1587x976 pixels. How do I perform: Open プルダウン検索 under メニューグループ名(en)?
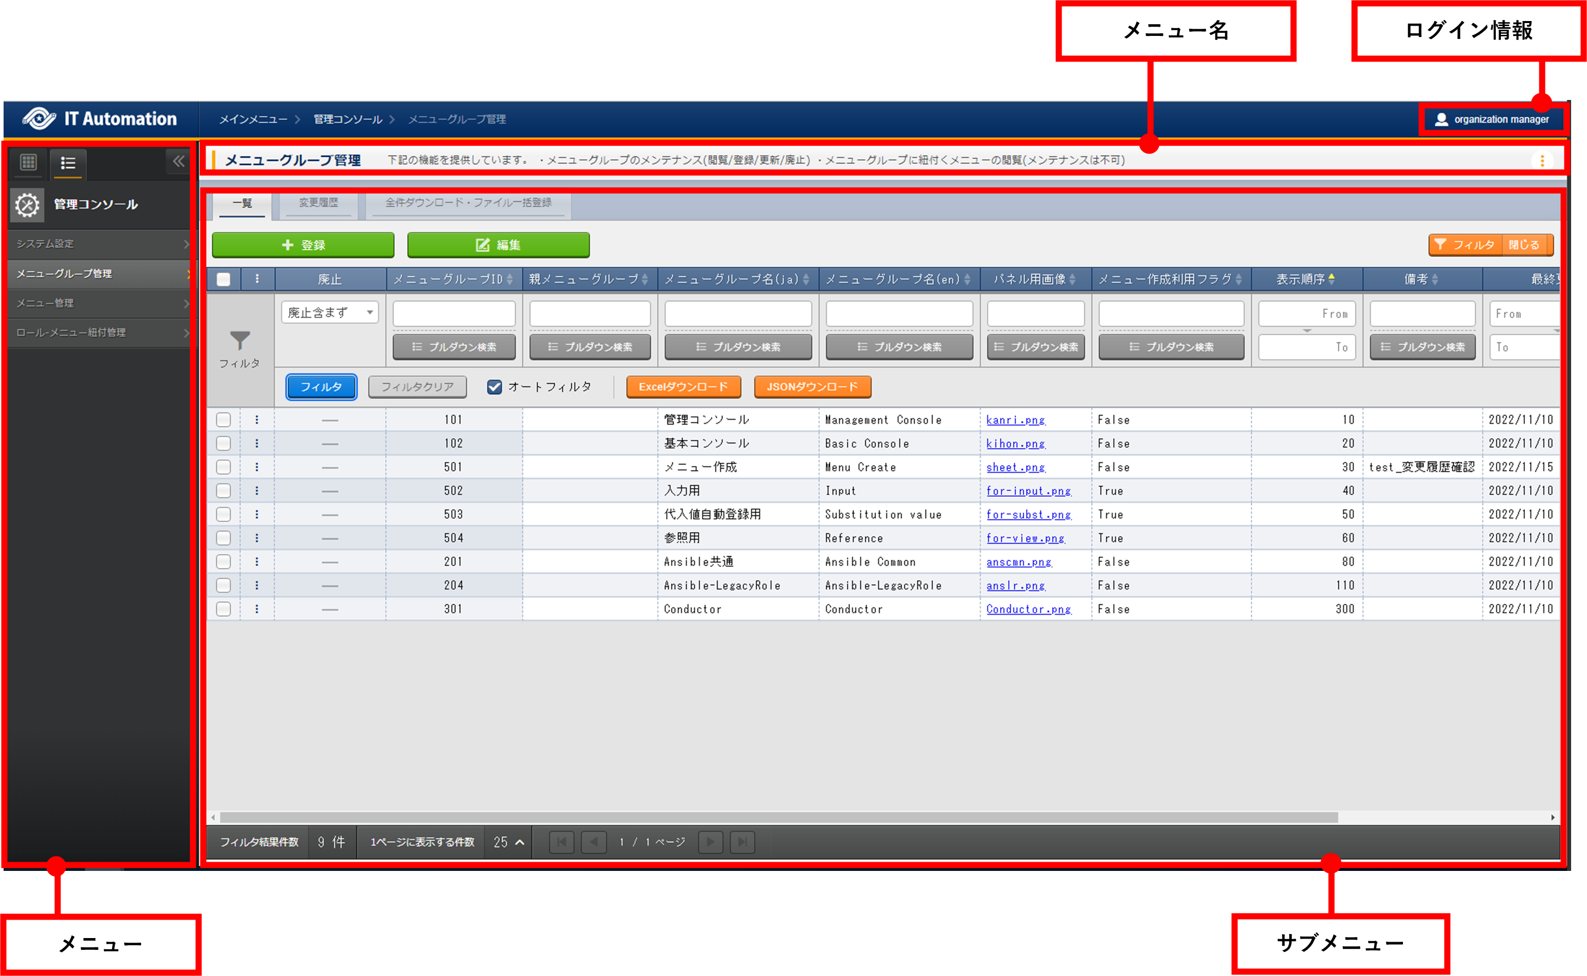click(x=899, y=347)
